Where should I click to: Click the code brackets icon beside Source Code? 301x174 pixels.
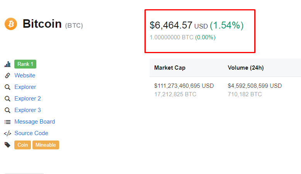coord(7,134)
